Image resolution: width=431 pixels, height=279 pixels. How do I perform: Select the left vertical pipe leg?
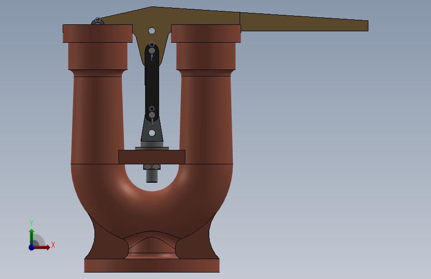pyautogui.click(x=97, y=120)
